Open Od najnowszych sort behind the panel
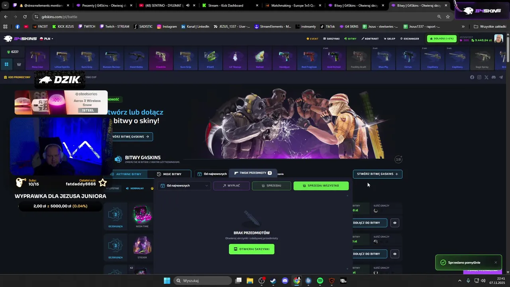Viewport: 510px width, 287px height. coord(212,174)
